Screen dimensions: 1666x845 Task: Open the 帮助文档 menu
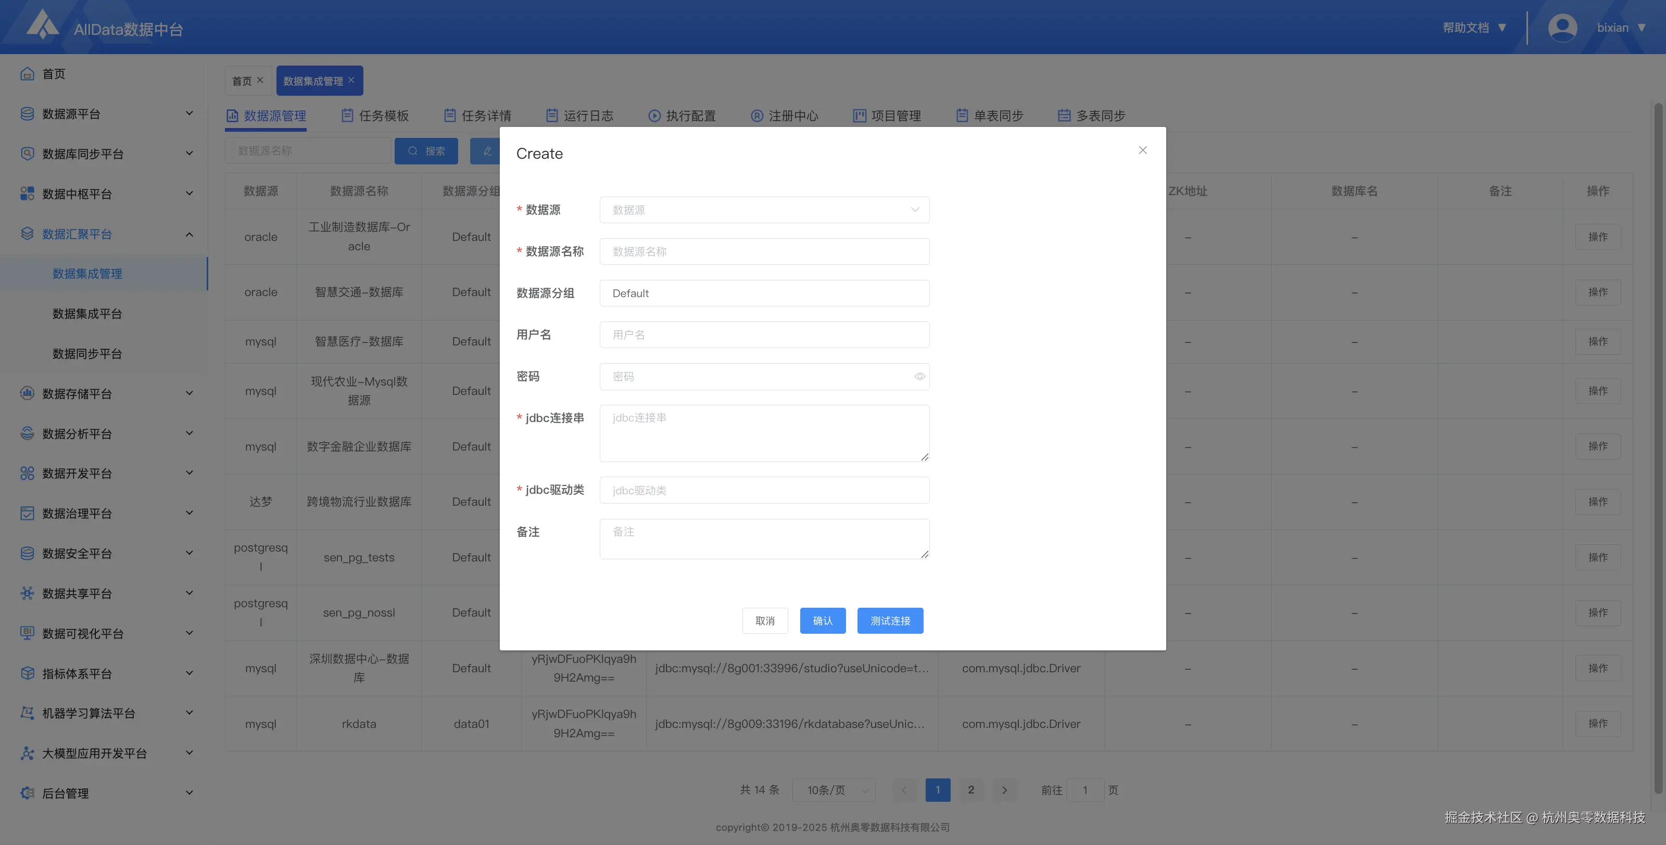[x=1466, y=27]
